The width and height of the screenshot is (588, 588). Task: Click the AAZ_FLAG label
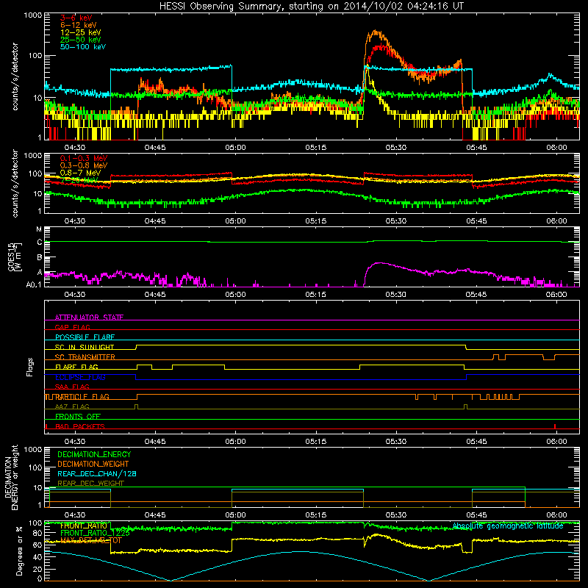(72, 406)
